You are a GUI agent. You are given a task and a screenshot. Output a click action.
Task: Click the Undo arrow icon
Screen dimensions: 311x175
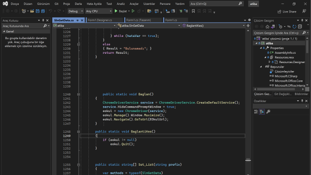tap(50, 11)
